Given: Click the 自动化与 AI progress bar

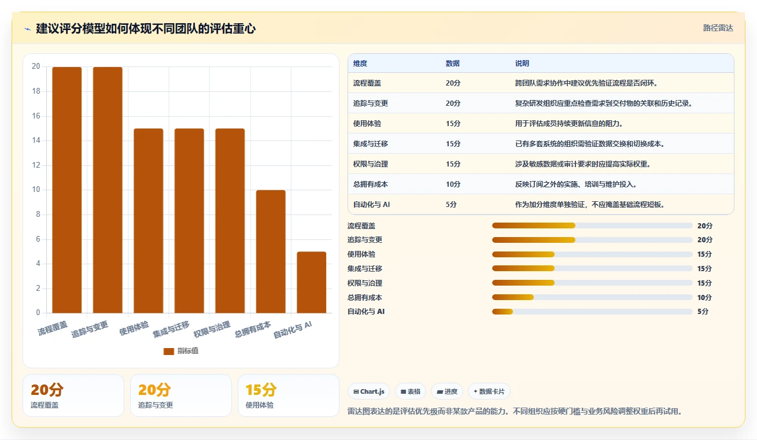Looking at the screenshot, I should (x=592, y=312).
